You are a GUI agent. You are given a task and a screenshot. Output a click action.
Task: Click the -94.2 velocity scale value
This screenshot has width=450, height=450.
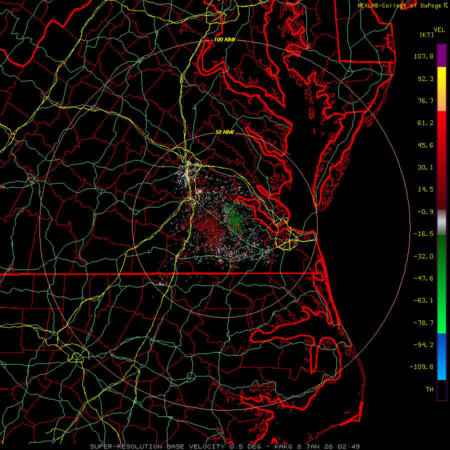[x=423, y=345]
